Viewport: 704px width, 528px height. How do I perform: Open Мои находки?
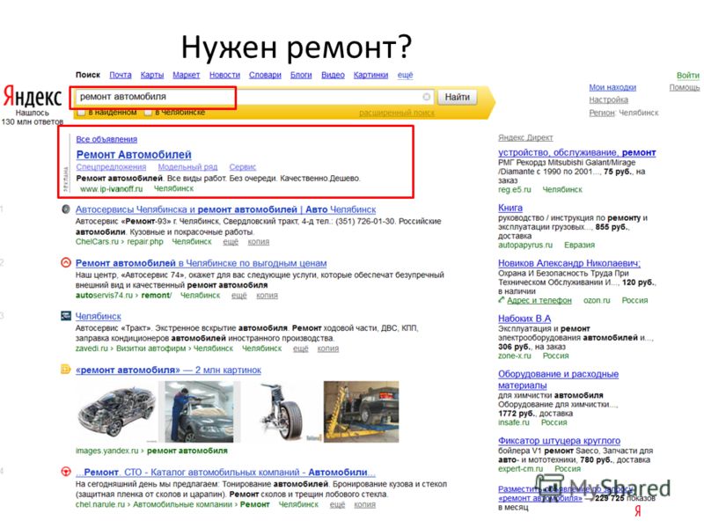click(612, 87)
